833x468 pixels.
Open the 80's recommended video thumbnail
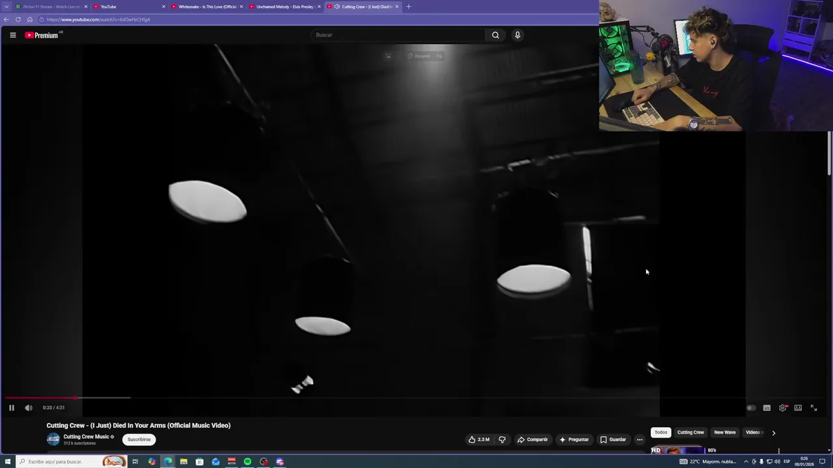677,450
